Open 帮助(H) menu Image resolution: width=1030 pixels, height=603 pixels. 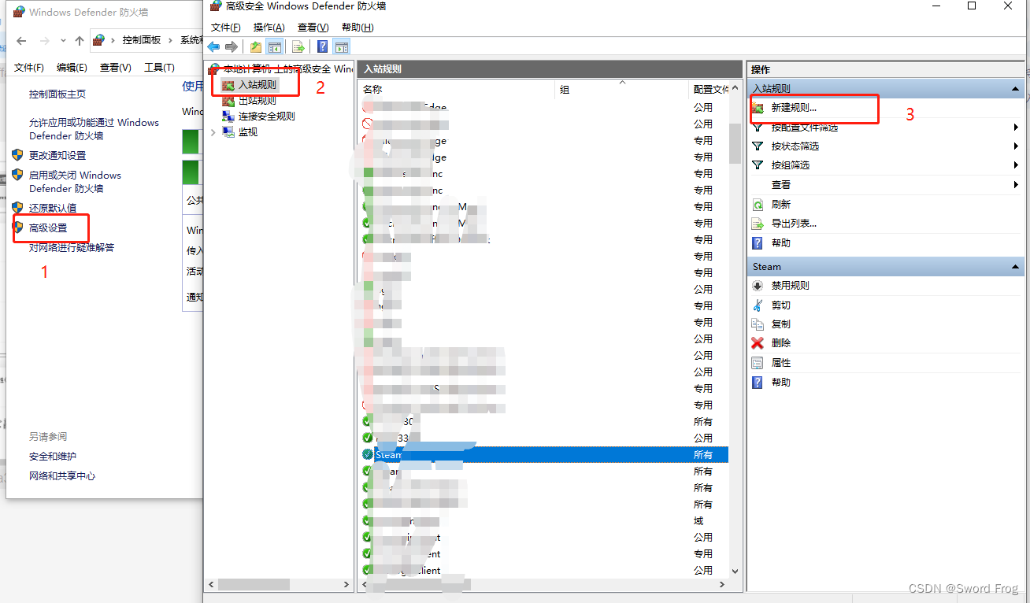[358, 27]
